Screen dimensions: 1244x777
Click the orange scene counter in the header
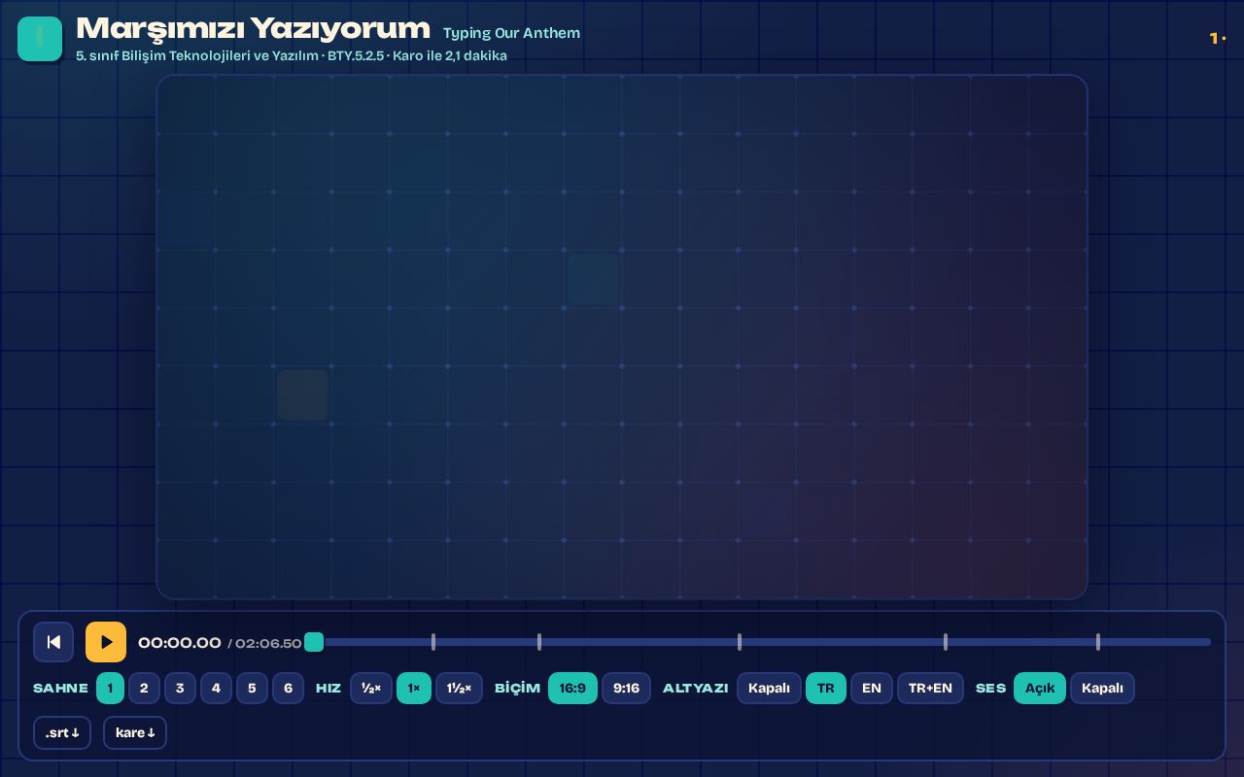tap(1218, 38)
